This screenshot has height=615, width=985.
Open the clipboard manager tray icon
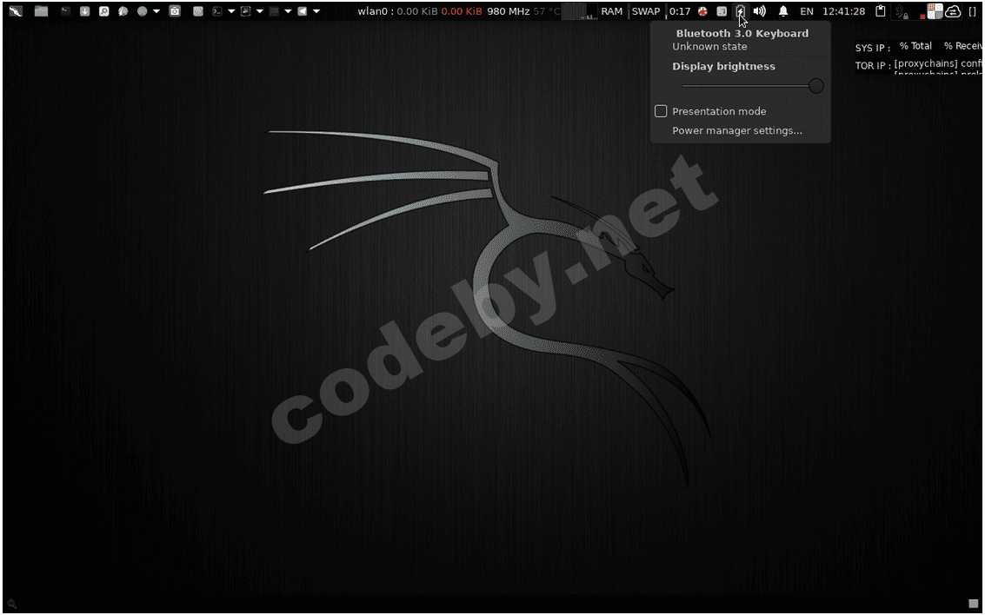click(881, 11)
